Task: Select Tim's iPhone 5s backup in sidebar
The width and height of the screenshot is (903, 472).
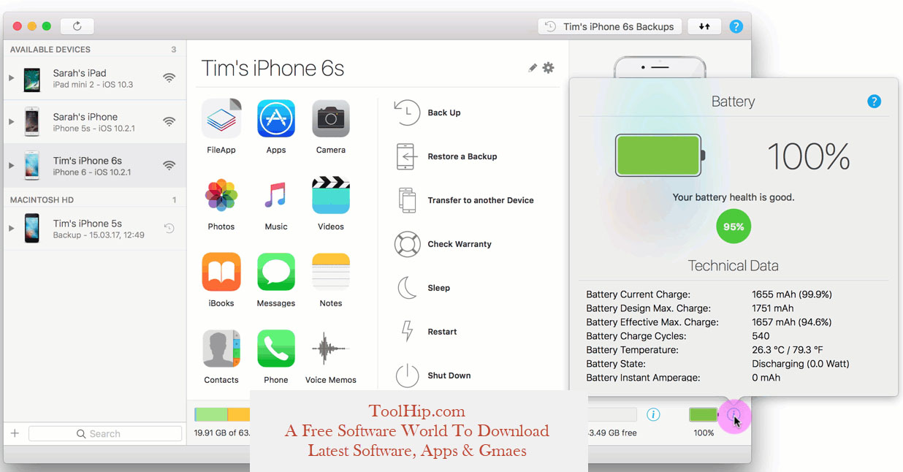Action: click(94, 228)
